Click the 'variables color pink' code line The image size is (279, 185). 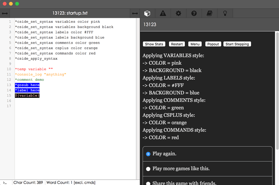pos(57,22)
